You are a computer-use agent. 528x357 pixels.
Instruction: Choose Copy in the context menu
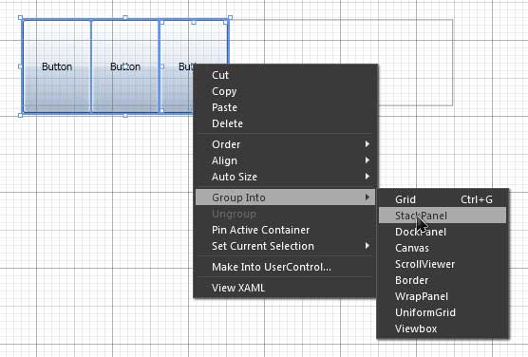point(285,91)
